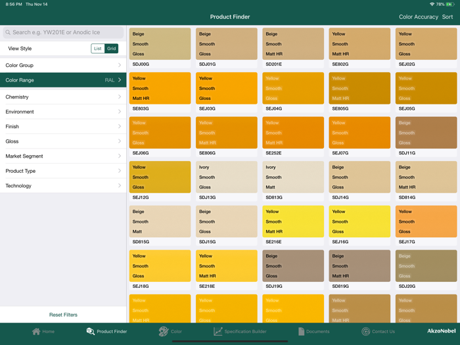Select the SEJ12G yellow swatch

point(160,177)
